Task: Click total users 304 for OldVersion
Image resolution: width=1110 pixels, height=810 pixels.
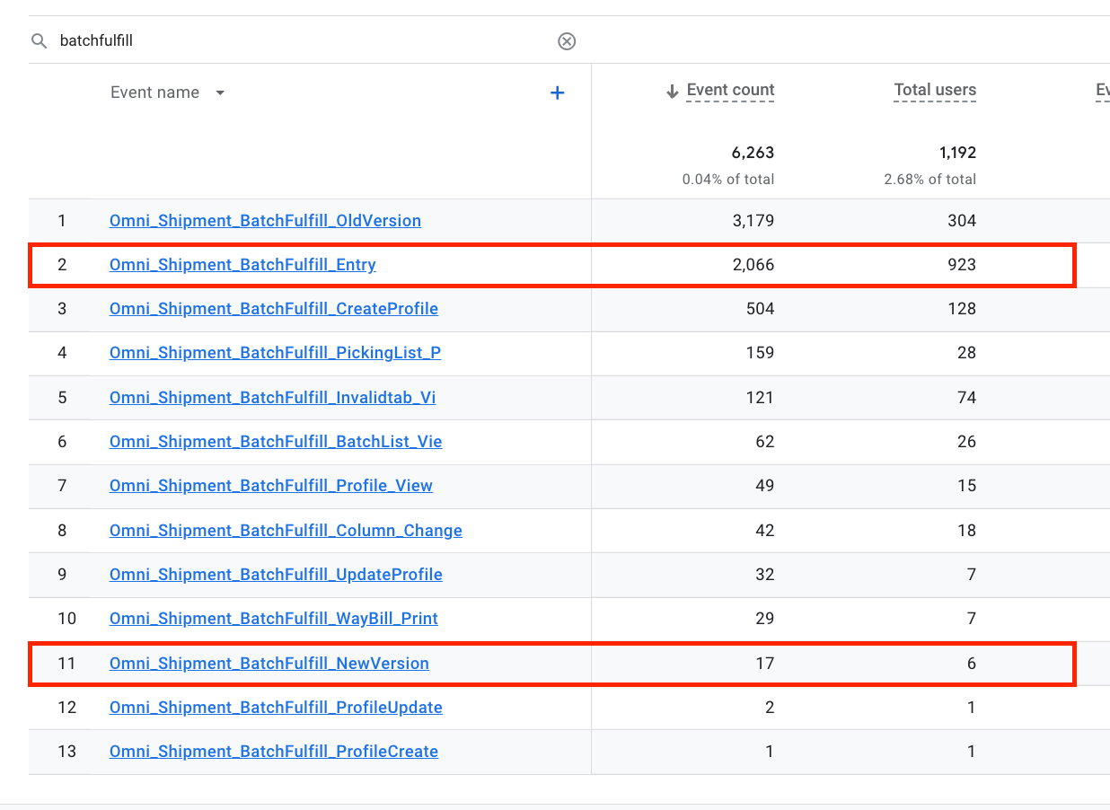Action: (x=962, y=221)
